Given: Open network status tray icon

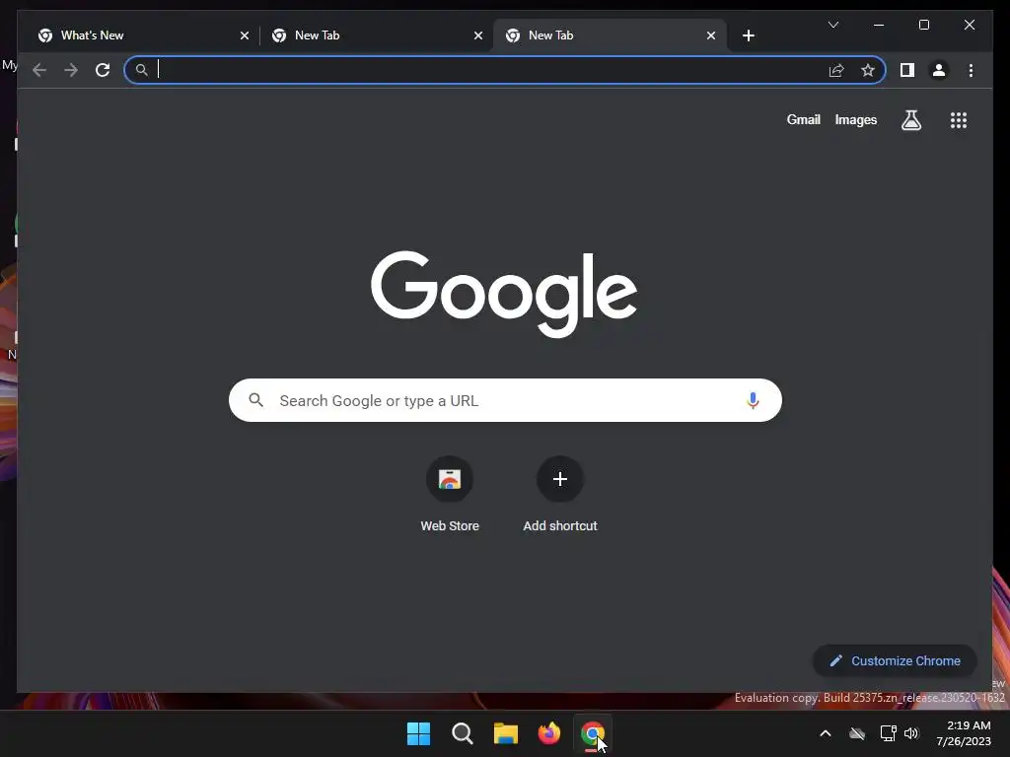Looking at the screenshot, I should 888,733.
